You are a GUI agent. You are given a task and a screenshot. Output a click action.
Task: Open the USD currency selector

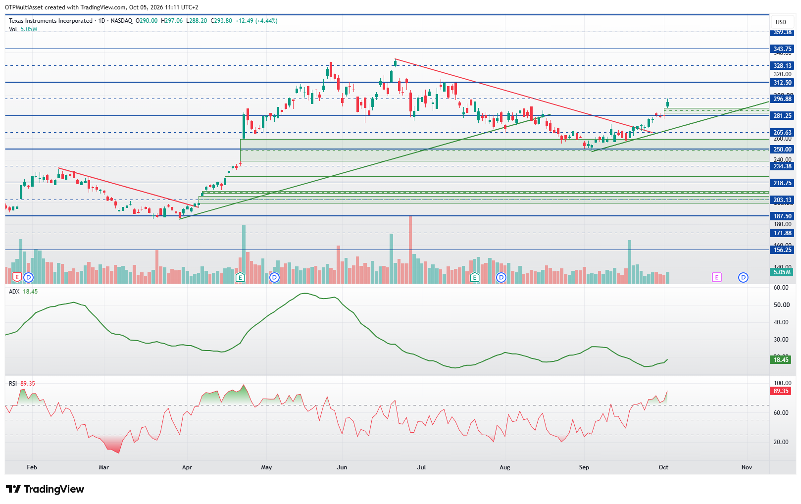pos(781,22)
